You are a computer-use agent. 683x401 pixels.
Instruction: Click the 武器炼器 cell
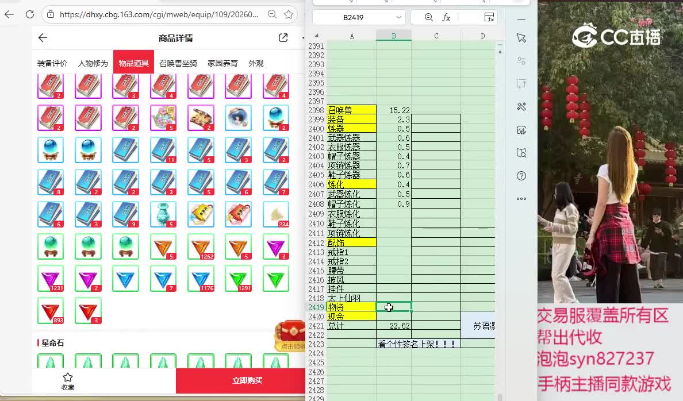[351, 137]
